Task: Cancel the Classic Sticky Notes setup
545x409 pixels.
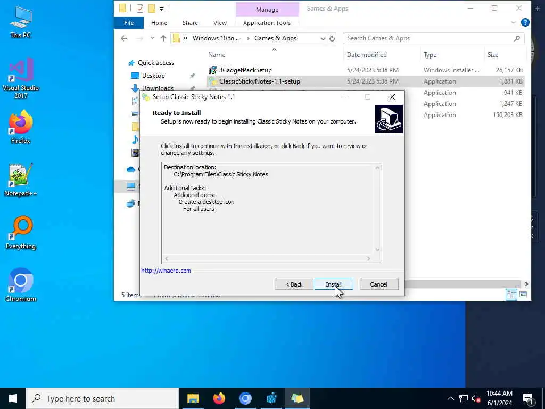Action: click(x=378, y=284)
